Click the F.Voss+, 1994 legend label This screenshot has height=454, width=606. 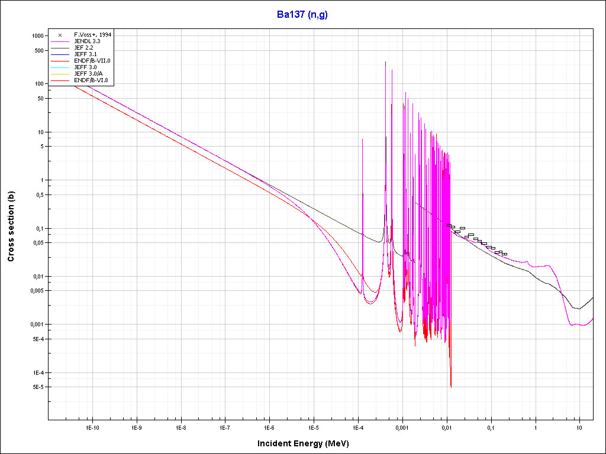pos(93,35)
